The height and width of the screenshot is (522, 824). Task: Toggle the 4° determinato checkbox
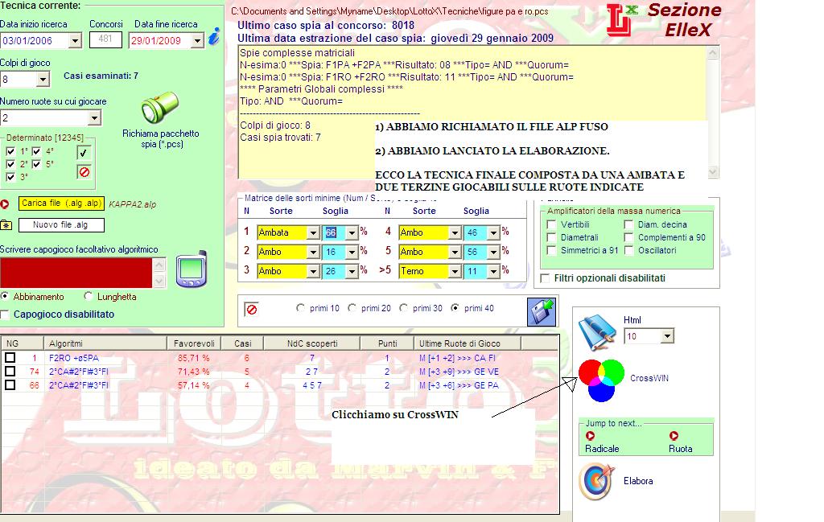click(36, 152)
